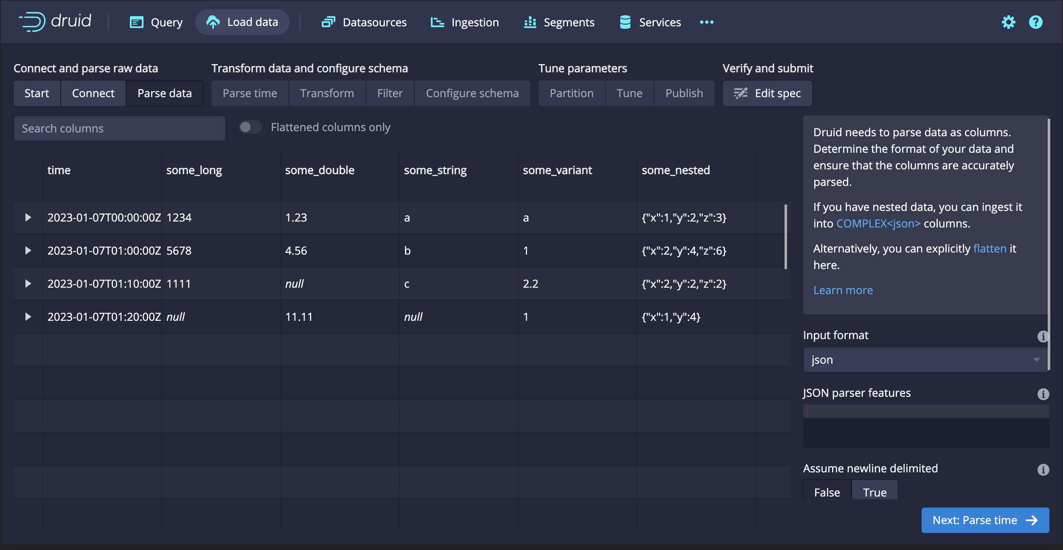Viewport: 1063px width, 550px height.
Task: Click the more options ellipsis icon
Action: pyautogui.click(x=706, y=22)
